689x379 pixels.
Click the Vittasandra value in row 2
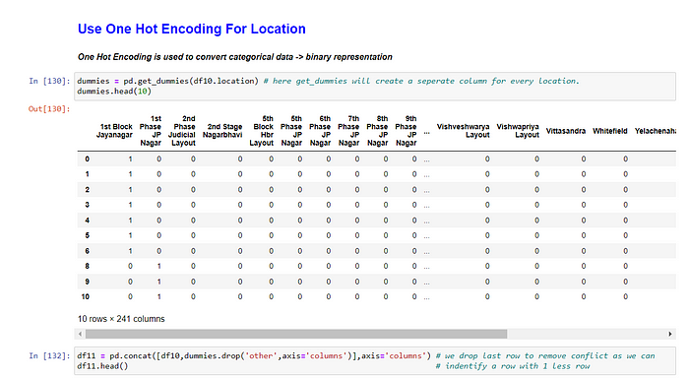tap(584, 190)
